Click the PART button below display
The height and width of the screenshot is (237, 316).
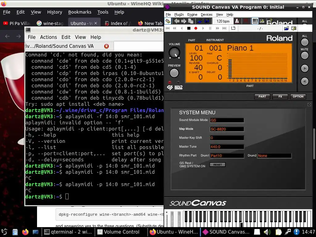pos(262,97)
